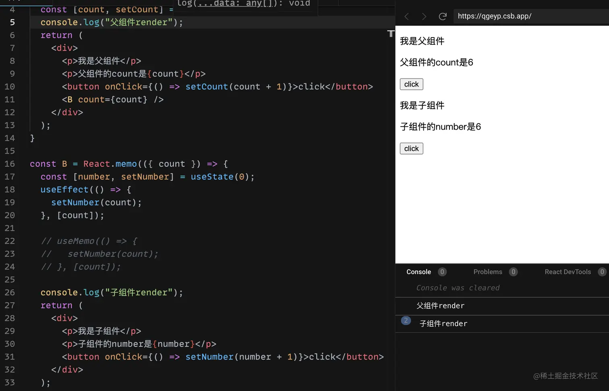609x391 pixels.
Task: Click 我是父组件 text in preview
Action: pos(422,41)
